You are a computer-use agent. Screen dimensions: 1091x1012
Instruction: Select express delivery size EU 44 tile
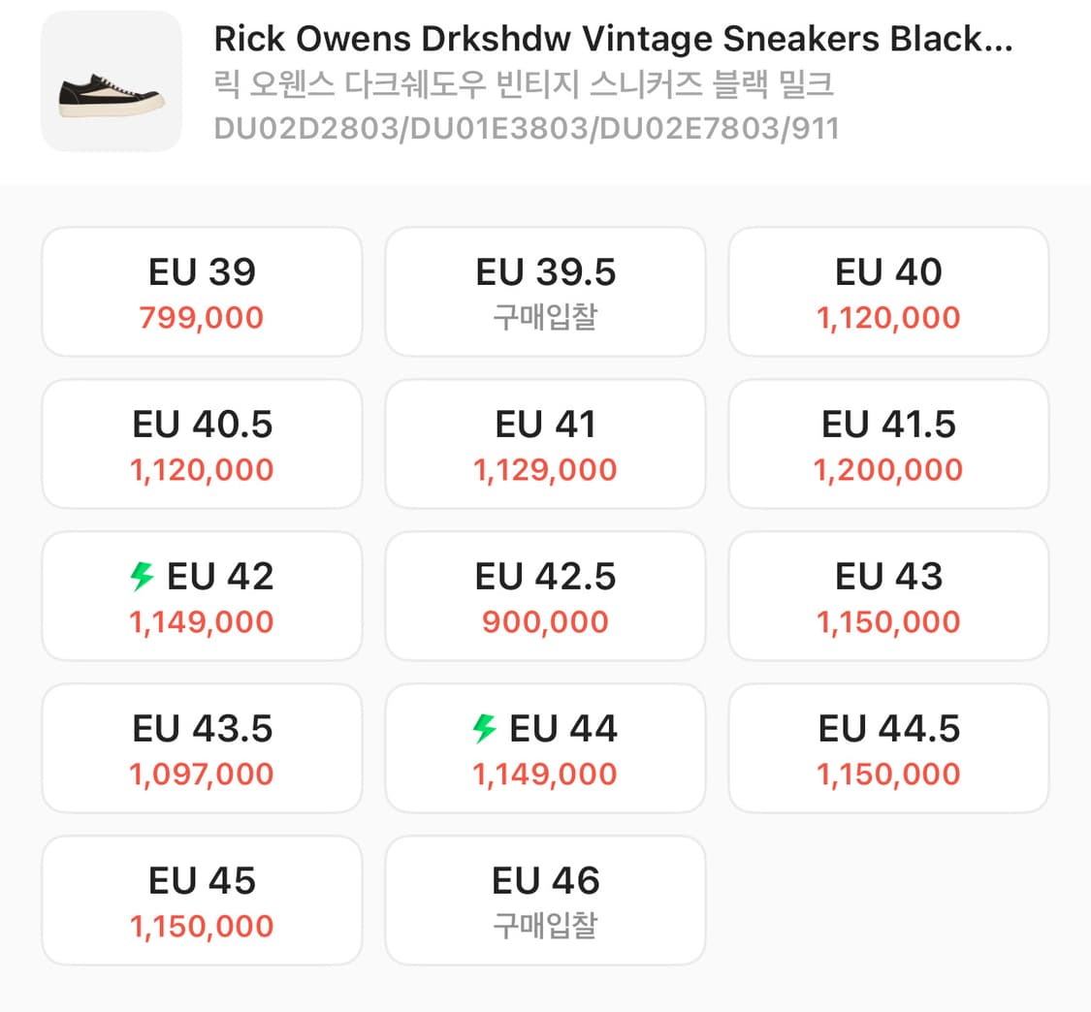pyautogui.click(x=545, y=748)
